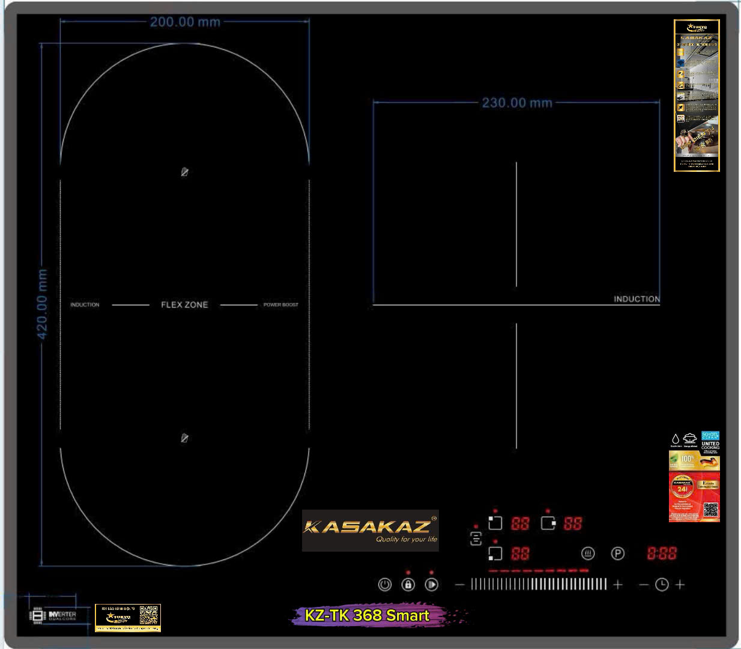
Task: Select the top-right cooking zone icon
Action: [548, 523]
